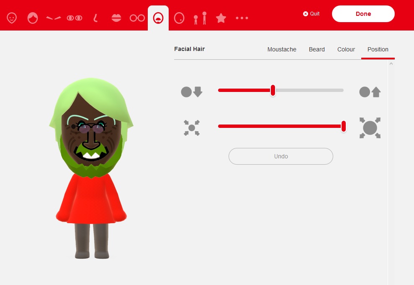This screenshot has height=285, width=414.
Task: Click the shrink facial hair icon
Action: coord(192,128)
